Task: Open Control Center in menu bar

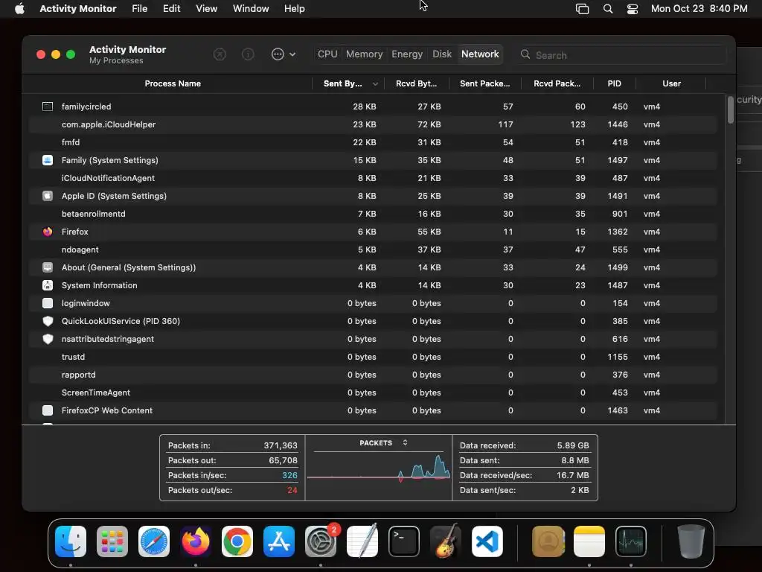Action: pos(633,9)
